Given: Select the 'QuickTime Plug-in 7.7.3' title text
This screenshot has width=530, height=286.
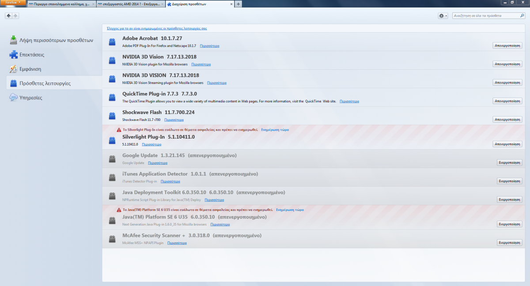Looking at the screenshot, I should [150, 94].
